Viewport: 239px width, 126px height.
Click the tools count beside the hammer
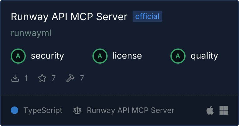82,78
